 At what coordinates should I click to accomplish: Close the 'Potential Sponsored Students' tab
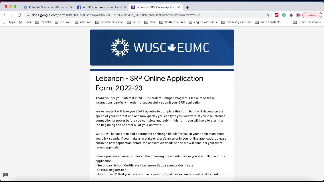(x=71, y=7)
